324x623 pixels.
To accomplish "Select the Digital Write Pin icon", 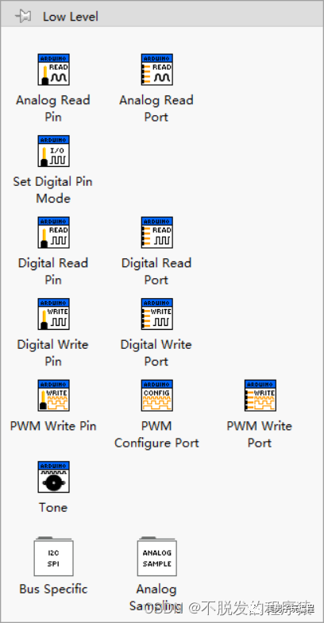I will pos(54,314).
